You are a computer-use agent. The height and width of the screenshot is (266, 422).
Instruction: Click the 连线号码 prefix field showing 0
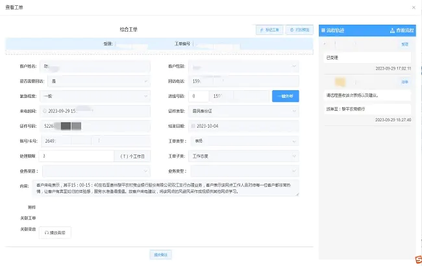click(x=199, y=96)
